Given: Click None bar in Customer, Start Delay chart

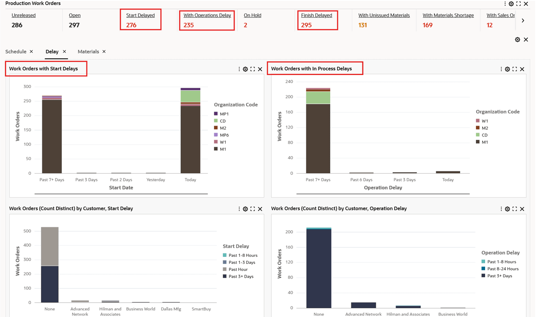Looking at the screenshot, I should 50,265.
